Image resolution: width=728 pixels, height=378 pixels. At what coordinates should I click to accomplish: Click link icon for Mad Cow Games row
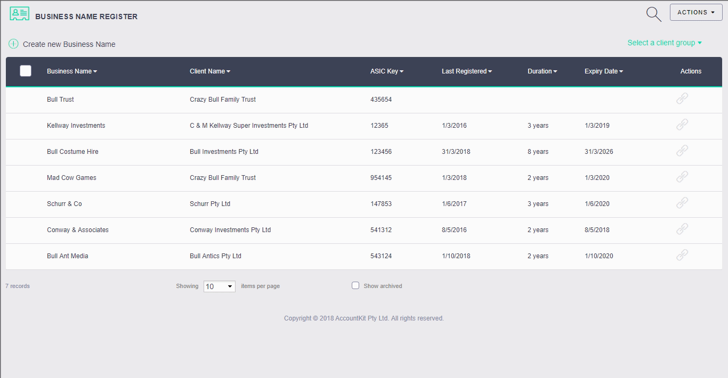pos(682,177)
